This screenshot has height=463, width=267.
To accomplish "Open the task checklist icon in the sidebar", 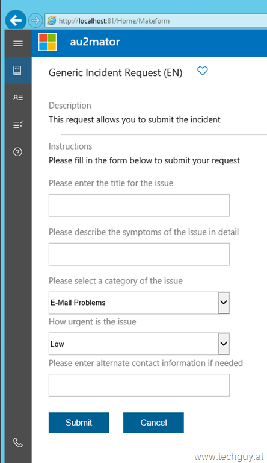I will click(x=18, y=125).
